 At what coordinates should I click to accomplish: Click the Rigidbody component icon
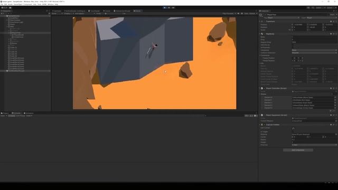pyautogui.click(x=262, y=34)
